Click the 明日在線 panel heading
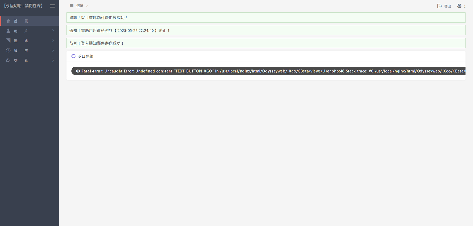 pyautogui.click(x=86, y=56)
